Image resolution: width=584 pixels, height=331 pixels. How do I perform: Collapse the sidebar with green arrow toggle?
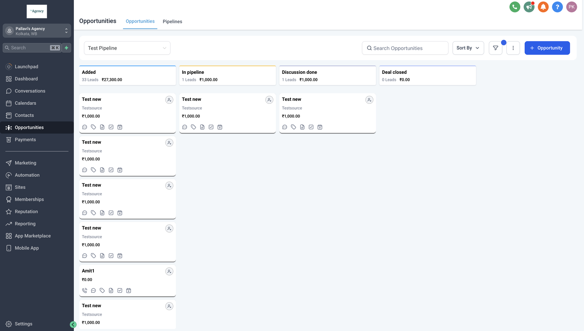pyautogui.click(x=73, y=324)
